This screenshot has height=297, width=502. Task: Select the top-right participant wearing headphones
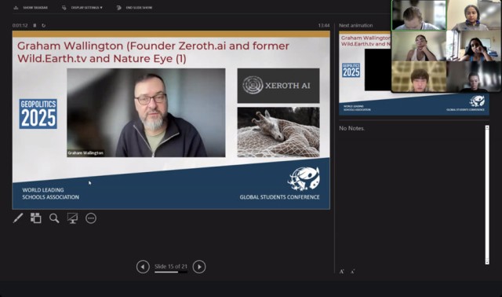tap(474, 15)
